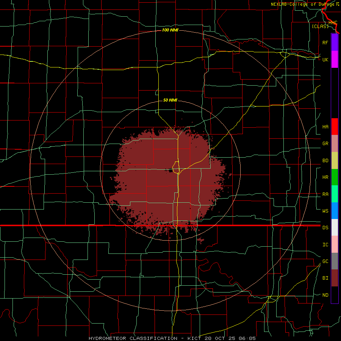Click the WS legend label
This screenshot has width=341, height=341.
pos(325,211)
